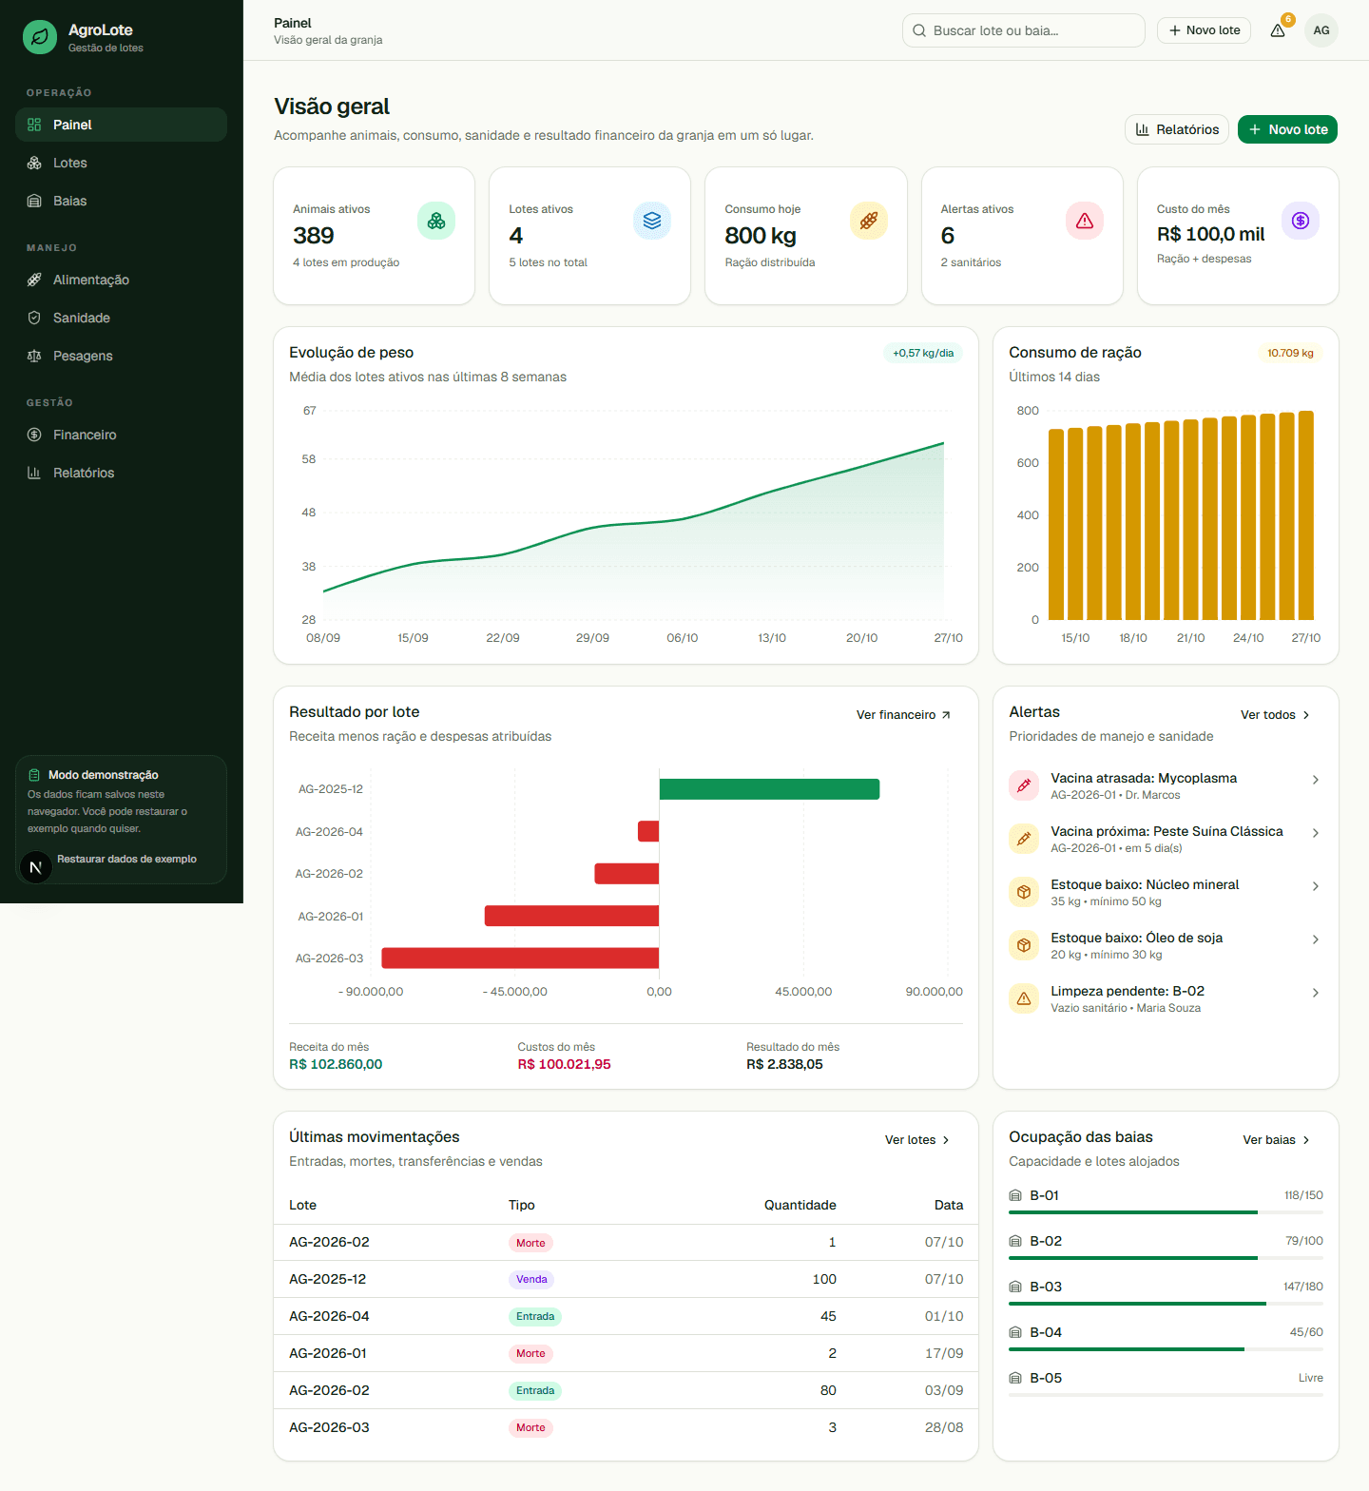Click B-04 occupancy progress bar
This screenshot has width=1369, height=1491.
[x=1166, y=1349]
